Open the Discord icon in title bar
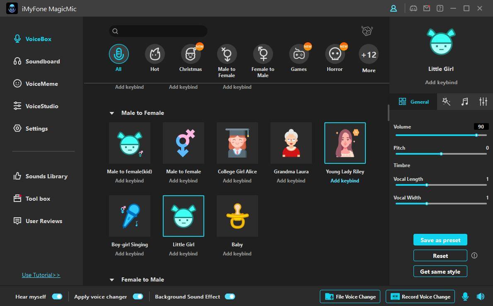 [x=413, y=8]
